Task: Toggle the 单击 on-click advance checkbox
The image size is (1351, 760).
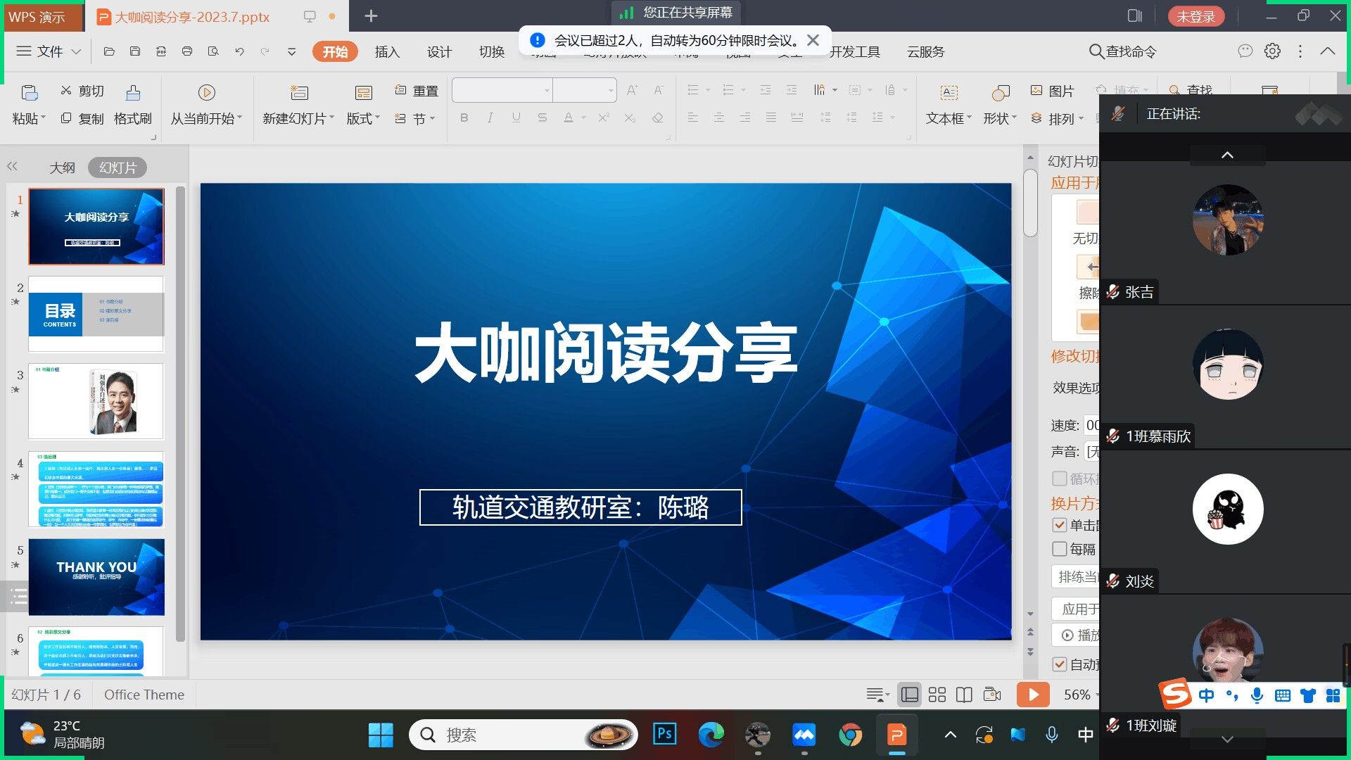Action: [1060, 525]
